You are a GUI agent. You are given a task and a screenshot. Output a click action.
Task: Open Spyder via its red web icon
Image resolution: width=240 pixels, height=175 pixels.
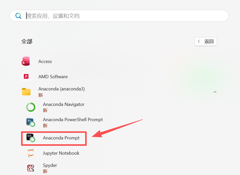point(31,168)
